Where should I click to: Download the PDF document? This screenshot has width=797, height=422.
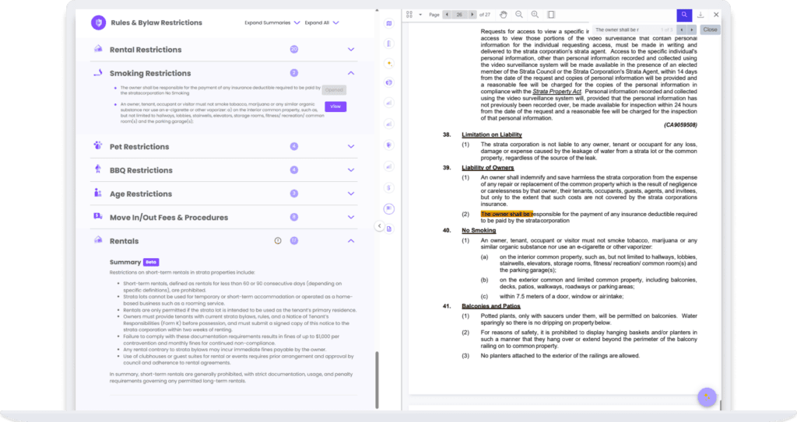point(700,15)
